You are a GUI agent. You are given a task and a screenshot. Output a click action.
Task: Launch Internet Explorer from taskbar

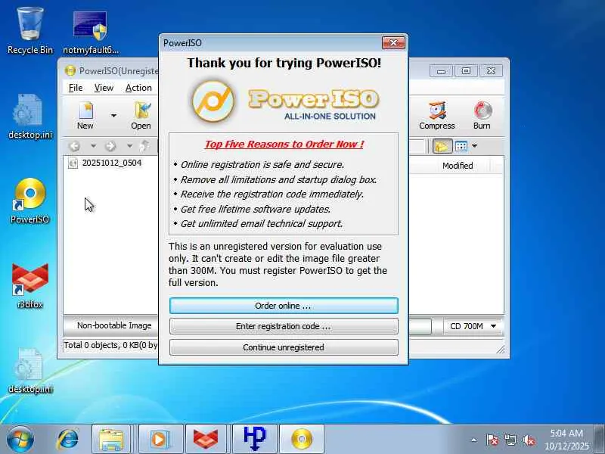point(68,440)
